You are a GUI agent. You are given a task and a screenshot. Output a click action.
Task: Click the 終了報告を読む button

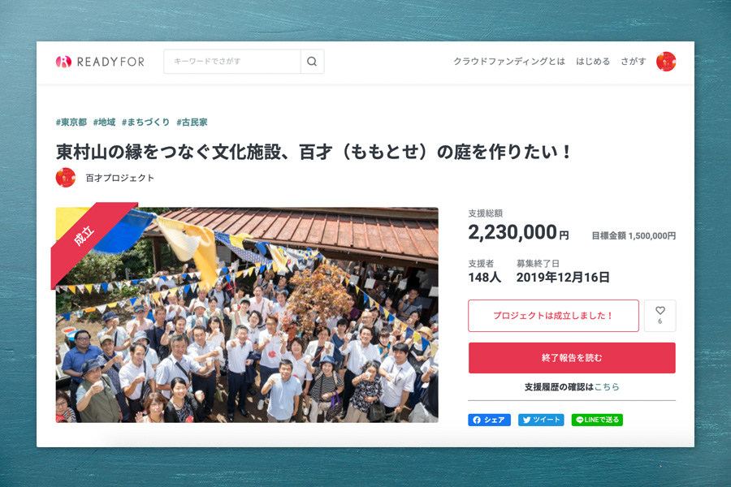572,358
